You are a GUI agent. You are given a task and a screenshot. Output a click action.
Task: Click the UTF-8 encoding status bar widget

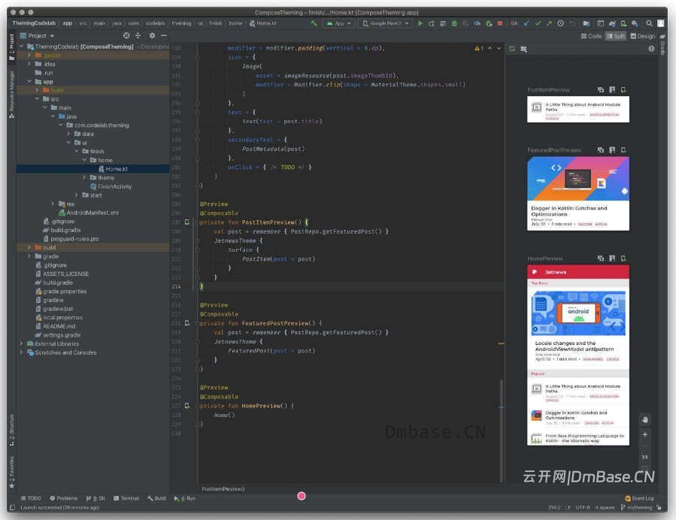tap(583, 507)
